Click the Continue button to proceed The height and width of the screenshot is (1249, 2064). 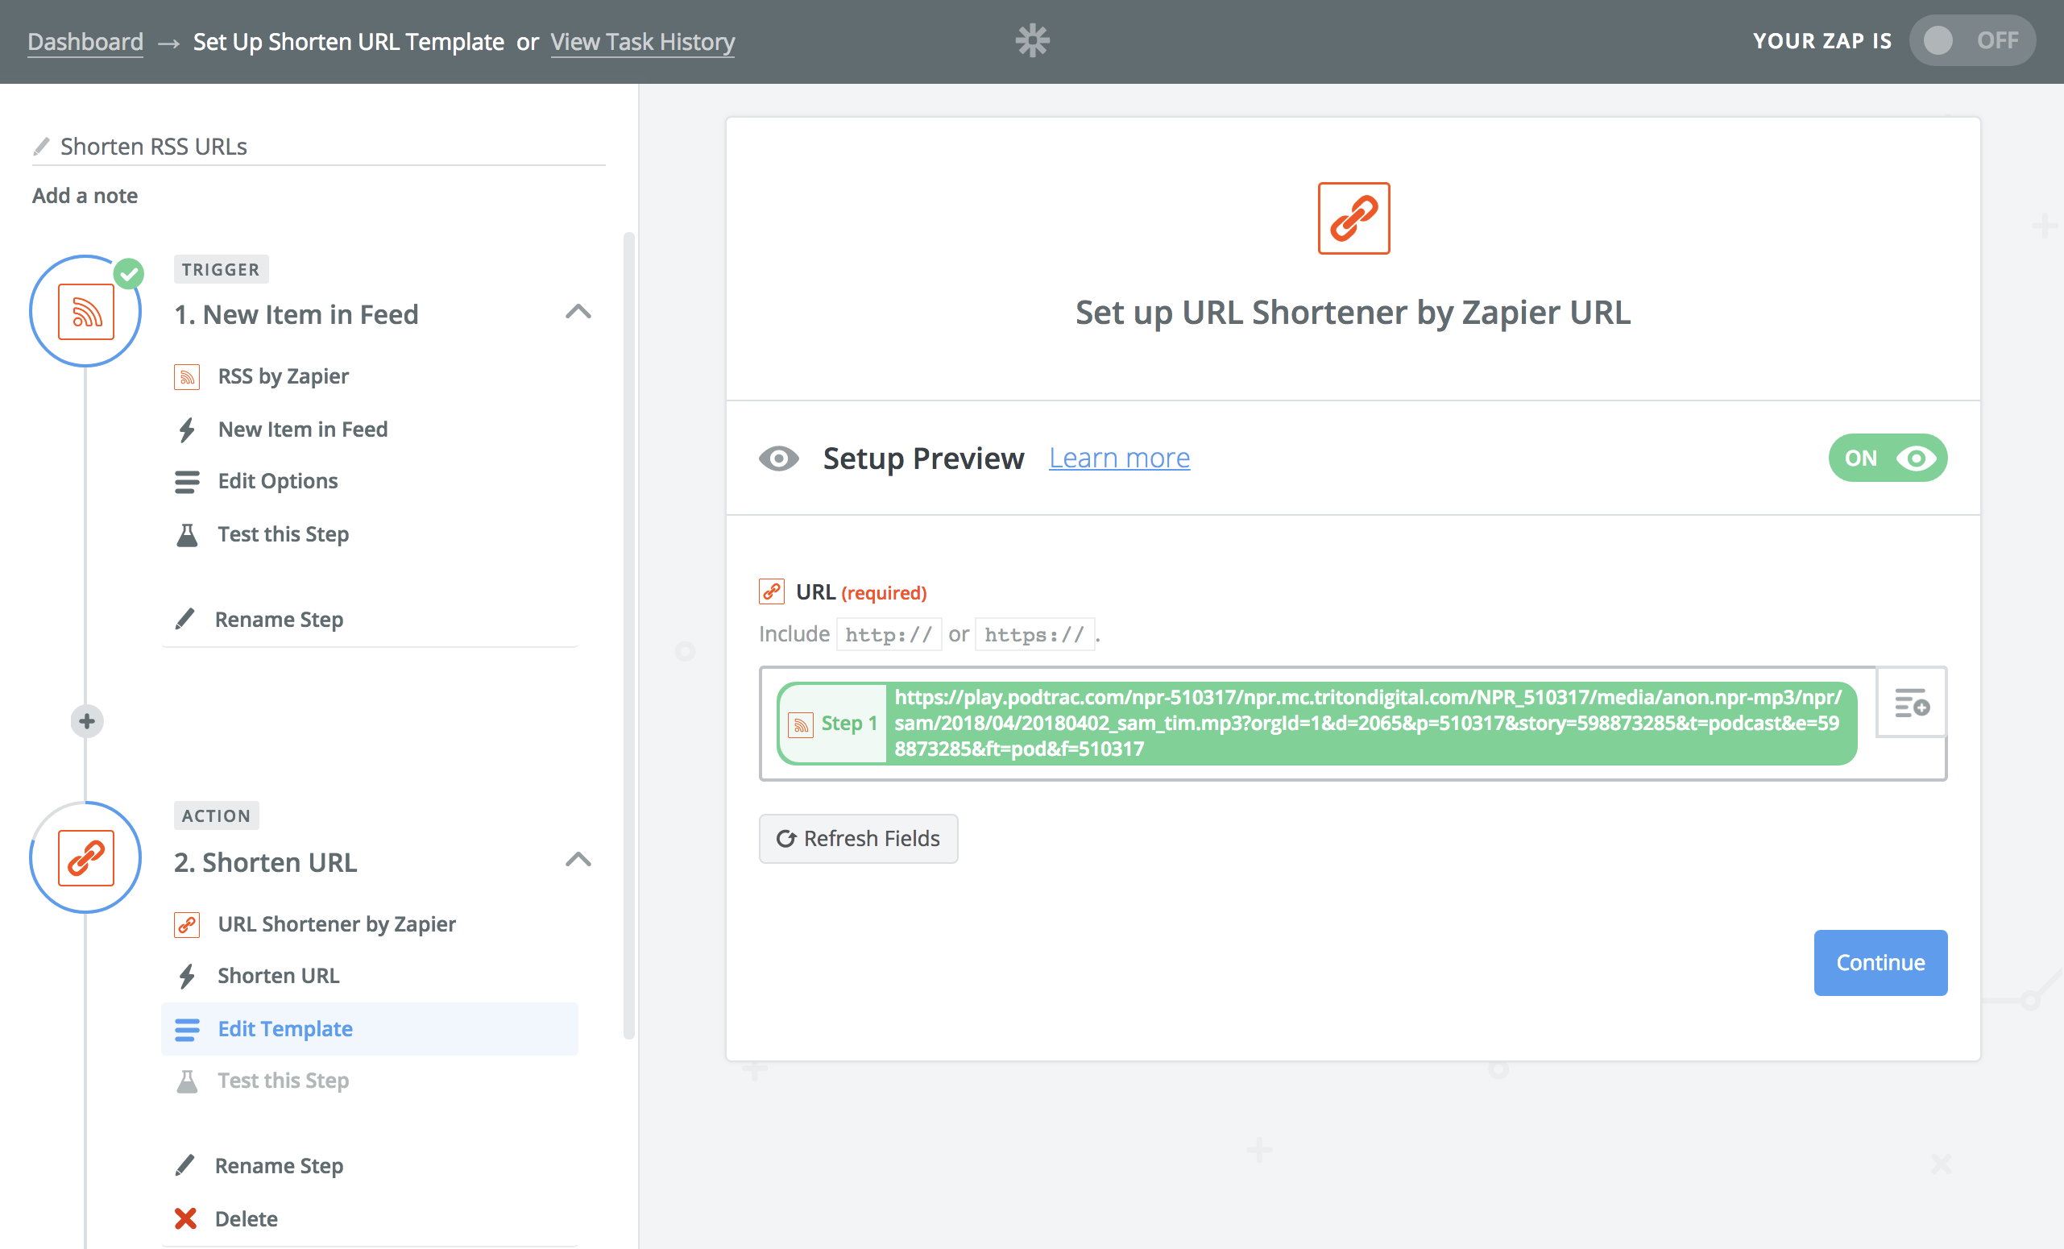[1878, 961]
